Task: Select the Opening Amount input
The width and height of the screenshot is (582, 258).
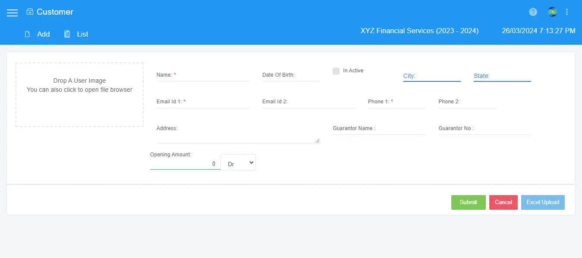Action: 185,164
